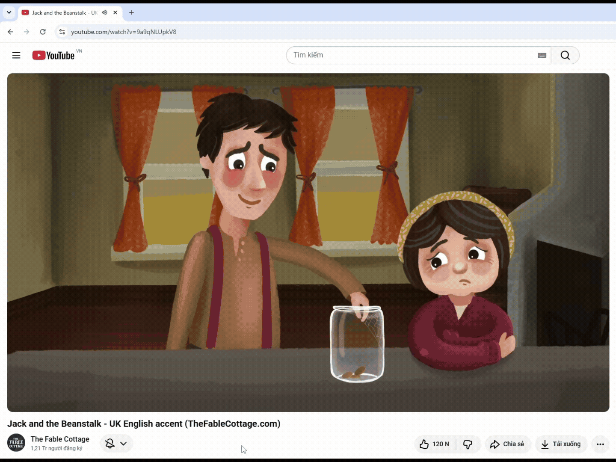Share the video with Chia sẻ

click(507, 444)
